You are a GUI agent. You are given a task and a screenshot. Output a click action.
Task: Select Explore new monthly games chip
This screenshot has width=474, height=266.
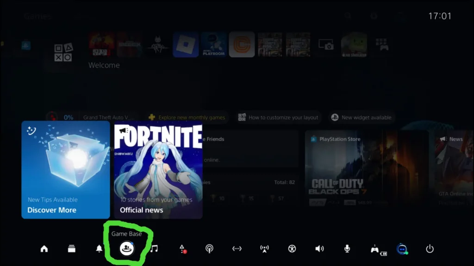[187, 117]
